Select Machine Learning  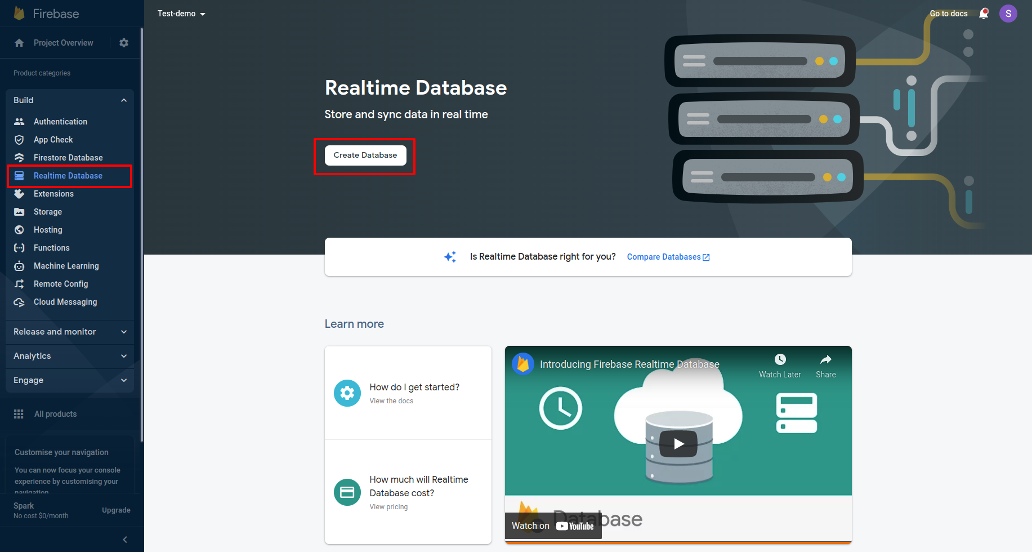click(65, 265)
